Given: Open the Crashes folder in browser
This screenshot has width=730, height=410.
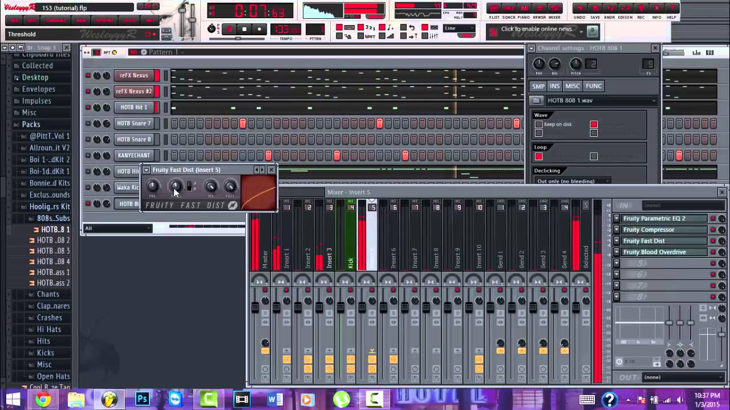Looking at the screenshot, I should (50, 318).
